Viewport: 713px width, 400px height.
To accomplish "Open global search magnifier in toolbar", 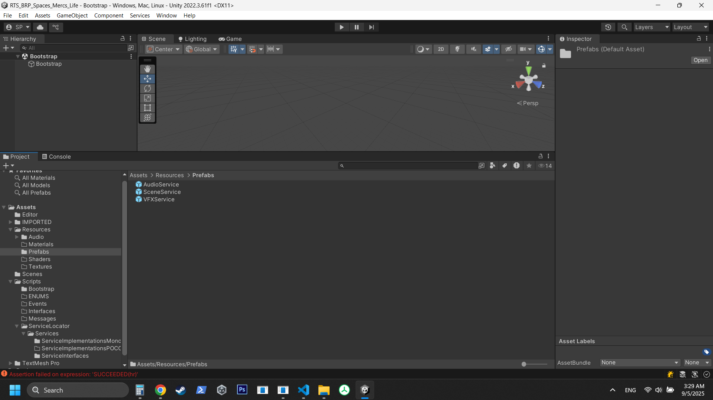I will pos(625,27).
